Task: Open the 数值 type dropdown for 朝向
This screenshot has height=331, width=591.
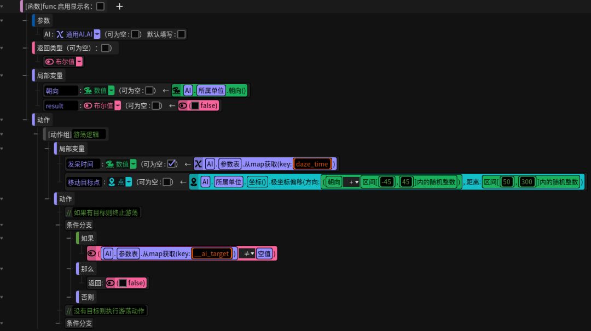Action: (x=111, y=91)
